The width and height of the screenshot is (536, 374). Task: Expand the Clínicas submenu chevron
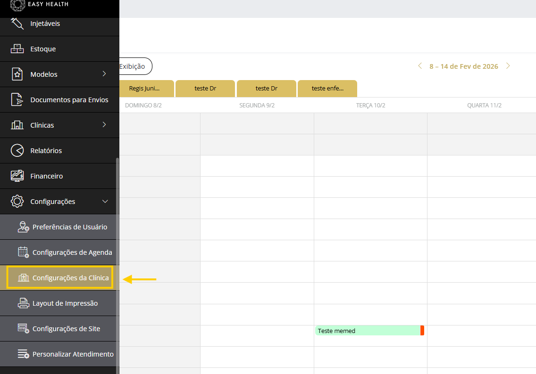(x=104, y=125)
